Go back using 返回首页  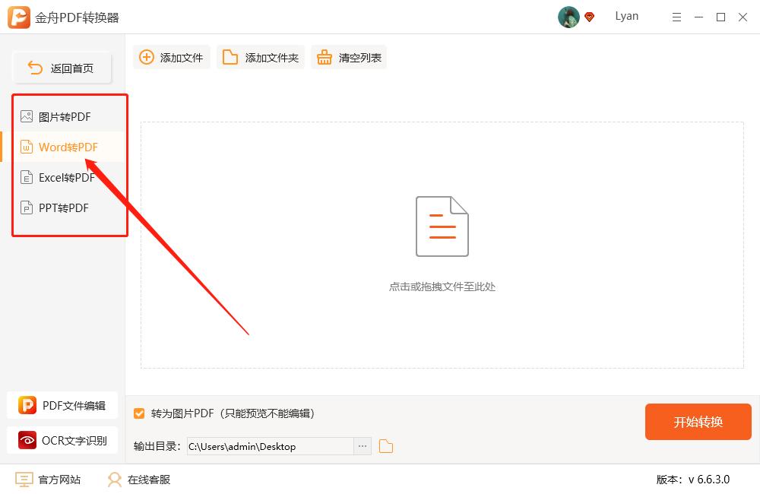click(x=62, y=68)
